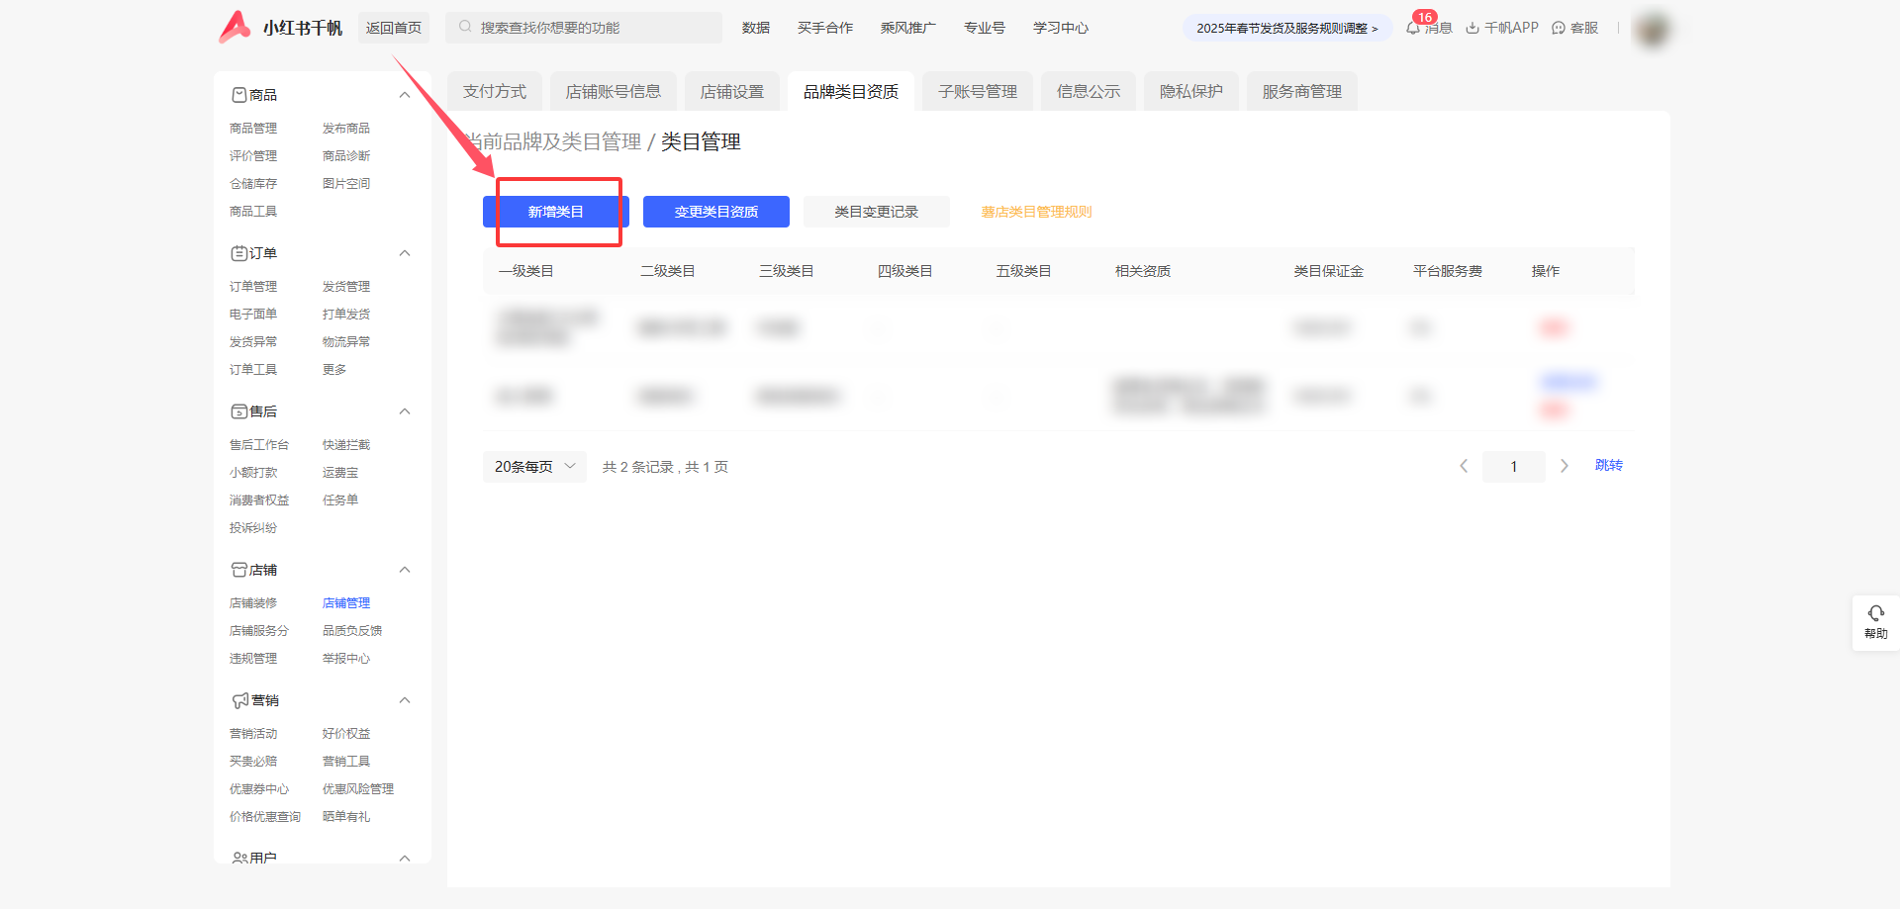Click the 一级类目 column header
This screenshot has width=1900, height=909.
526,271
